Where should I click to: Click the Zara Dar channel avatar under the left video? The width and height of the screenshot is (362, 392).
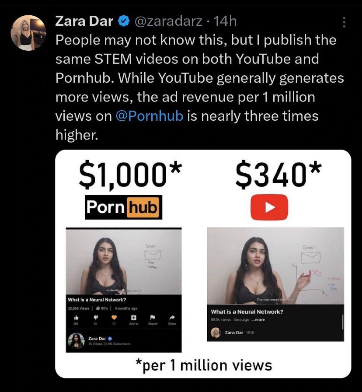pos(77,341)
